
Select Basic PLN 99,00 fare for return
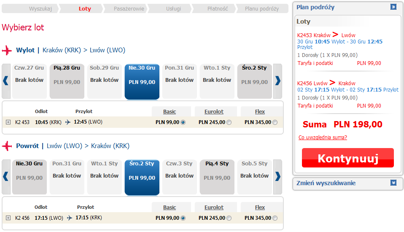pyautogui.click(x=183, y=219)
